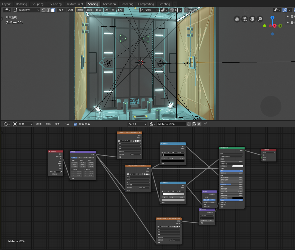
Task: Enable edge select mode
Action: click(48, 10)
